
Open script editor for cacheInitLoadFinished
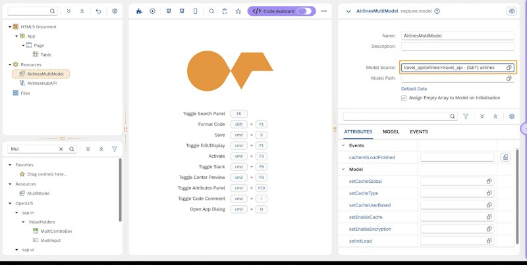[x=505, y=157]
